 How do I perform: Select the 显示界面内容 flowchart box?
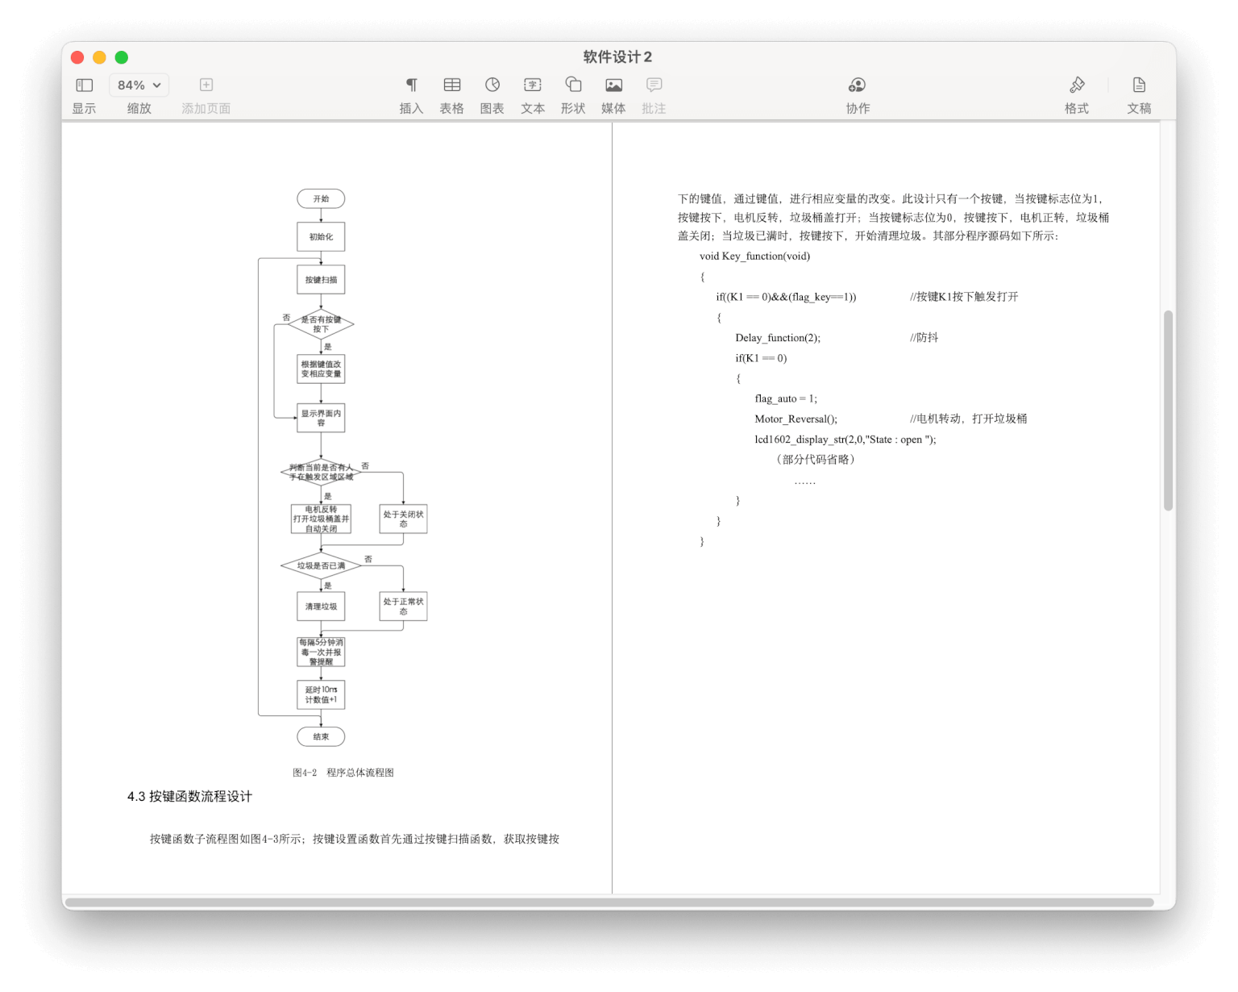click(321, 418)
